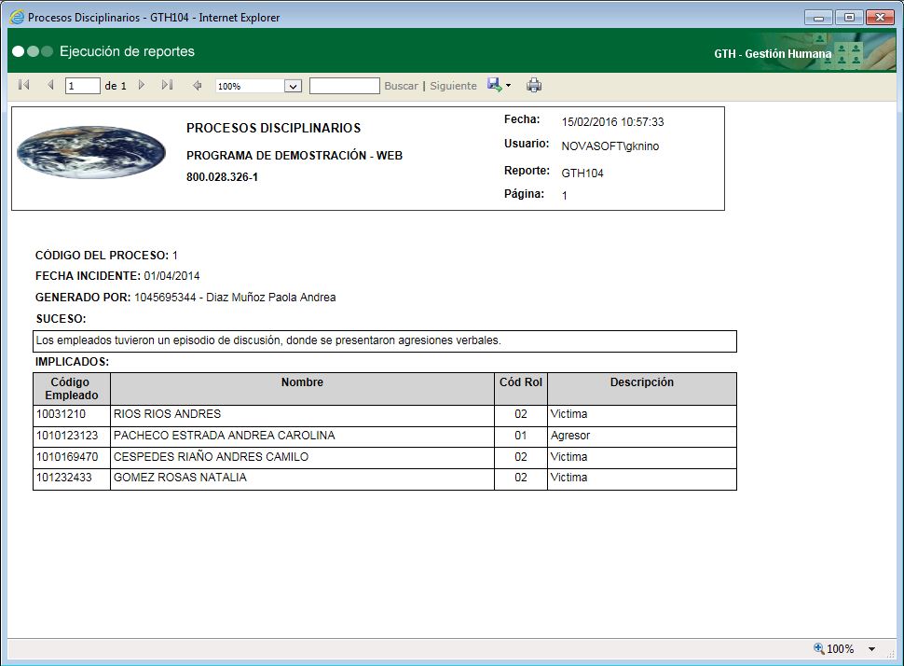Go to the next page of the report
Viewport: 904px width, 666px height.
[140, 85]
